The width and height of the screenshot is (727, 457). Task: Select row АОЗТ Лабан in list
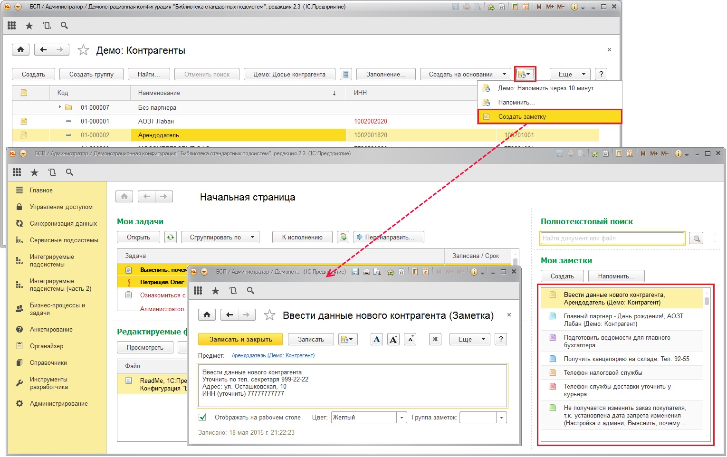[x=305, y=121]
